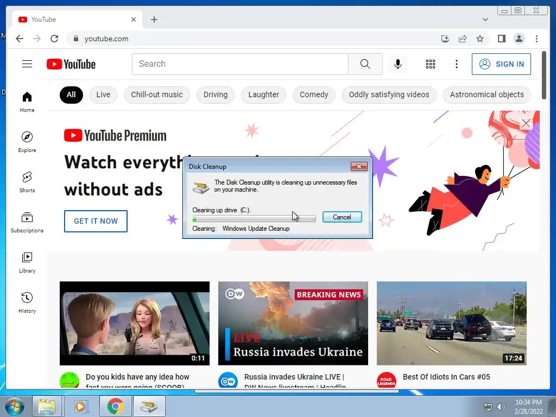Open Windows Explorer from taskbar

pos(47,406)
